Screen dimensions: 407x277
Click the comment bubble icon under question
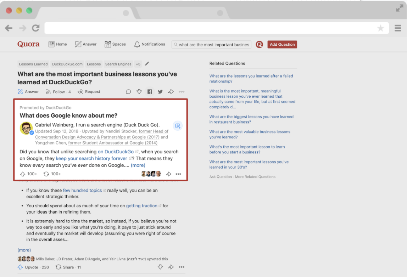tap(128, 92)
